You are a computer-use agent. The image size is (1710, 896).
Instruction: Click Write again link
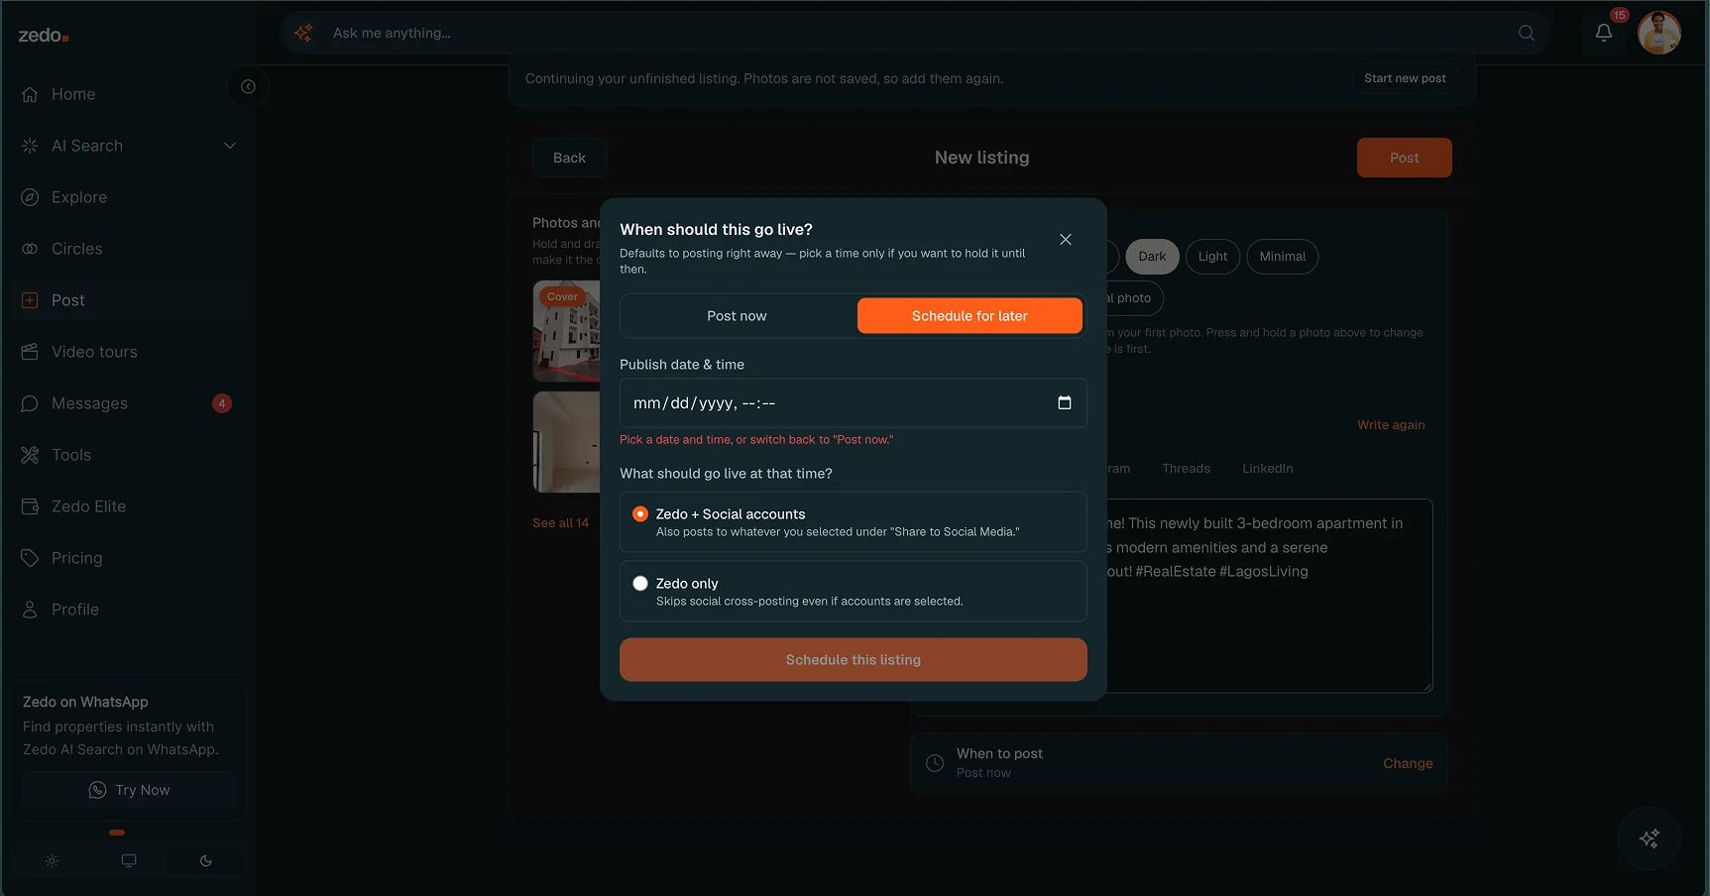pyautogui.click(x=1391, y=425)
